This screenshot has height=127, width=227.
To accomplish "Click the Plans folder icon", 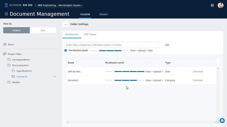I will (5, 44).
